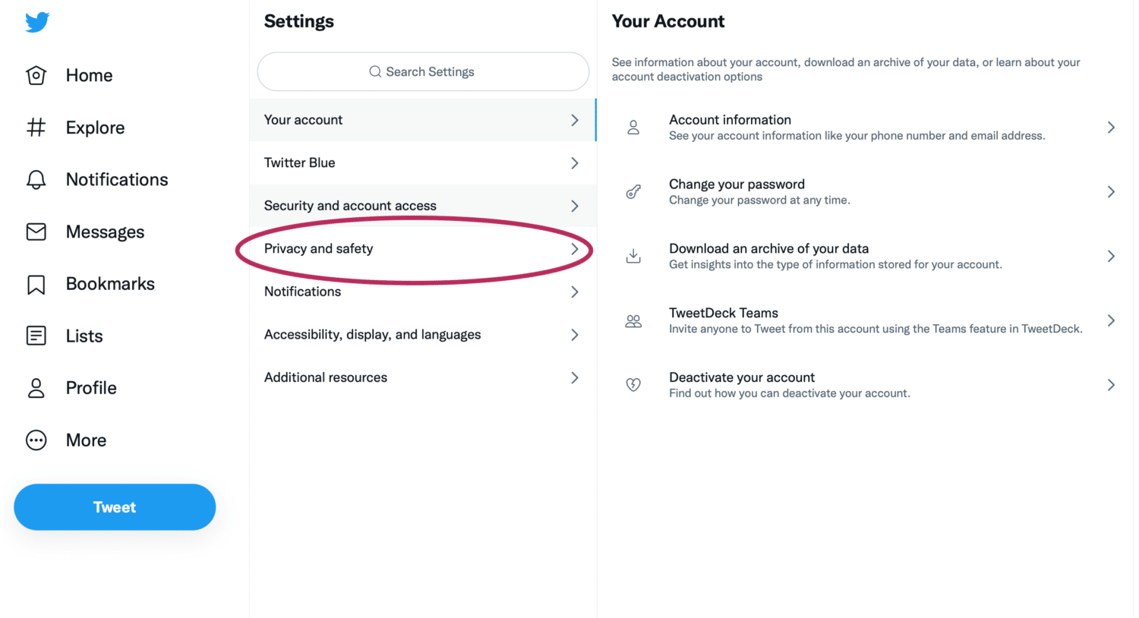Open the Deactivate your account chevron arrow
The height and width of the screenshot is (618, 1139).
pos(1111,385)
